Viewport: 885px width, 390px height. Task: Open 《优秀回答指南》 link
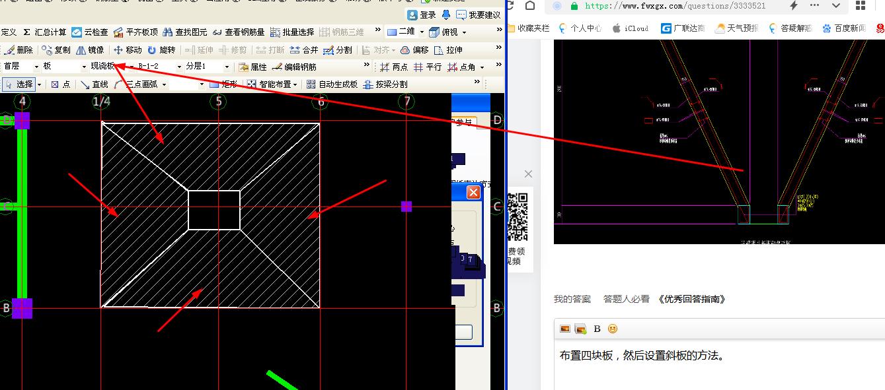pos(692,299)
